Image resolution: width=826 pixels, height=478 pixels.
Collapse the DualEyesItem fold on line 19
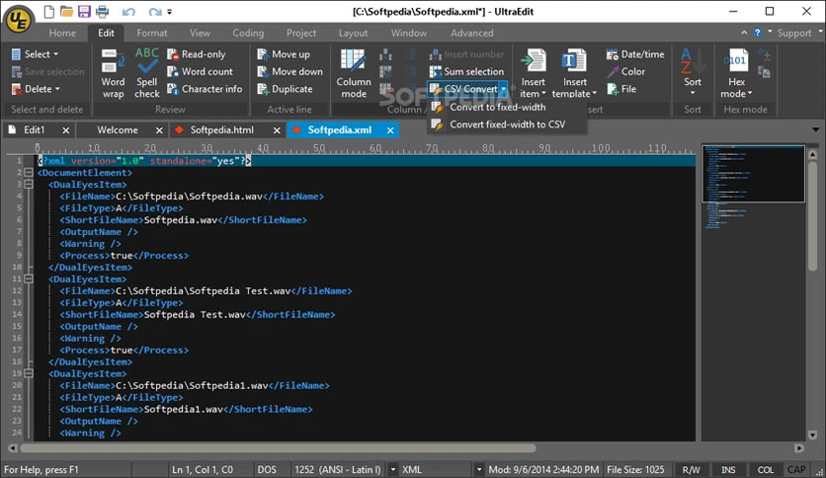tap(29, 373)
